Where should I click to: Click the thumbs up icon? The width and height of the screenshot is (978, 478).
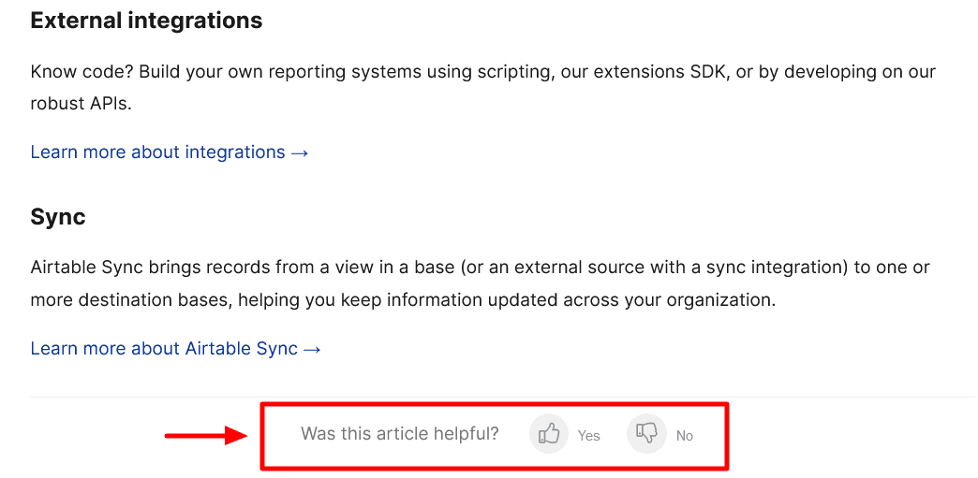point(549,434)
